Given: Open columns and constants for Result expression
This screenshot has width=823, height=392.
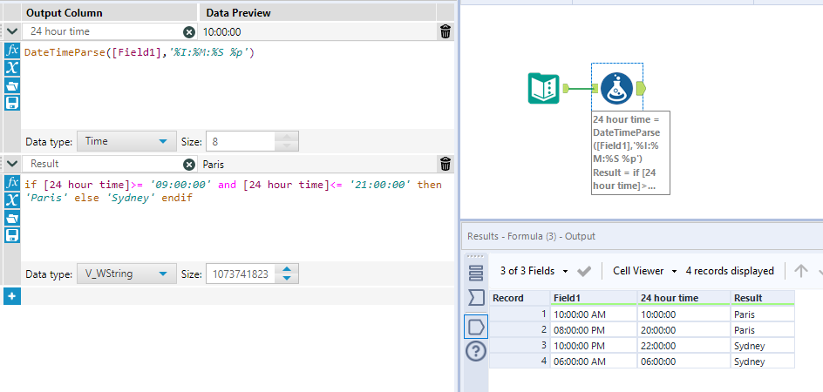Looking at the screenshot, I should [12, 200].
